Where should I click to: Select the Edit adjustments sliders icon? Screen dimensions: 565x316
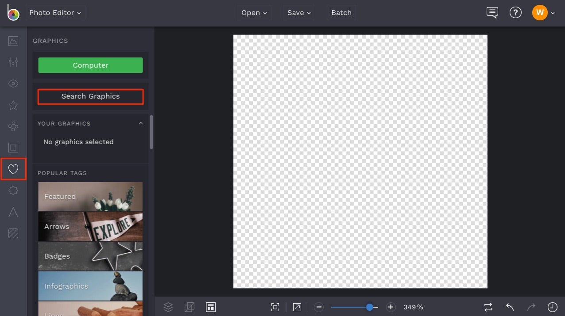tap(13, 62)
